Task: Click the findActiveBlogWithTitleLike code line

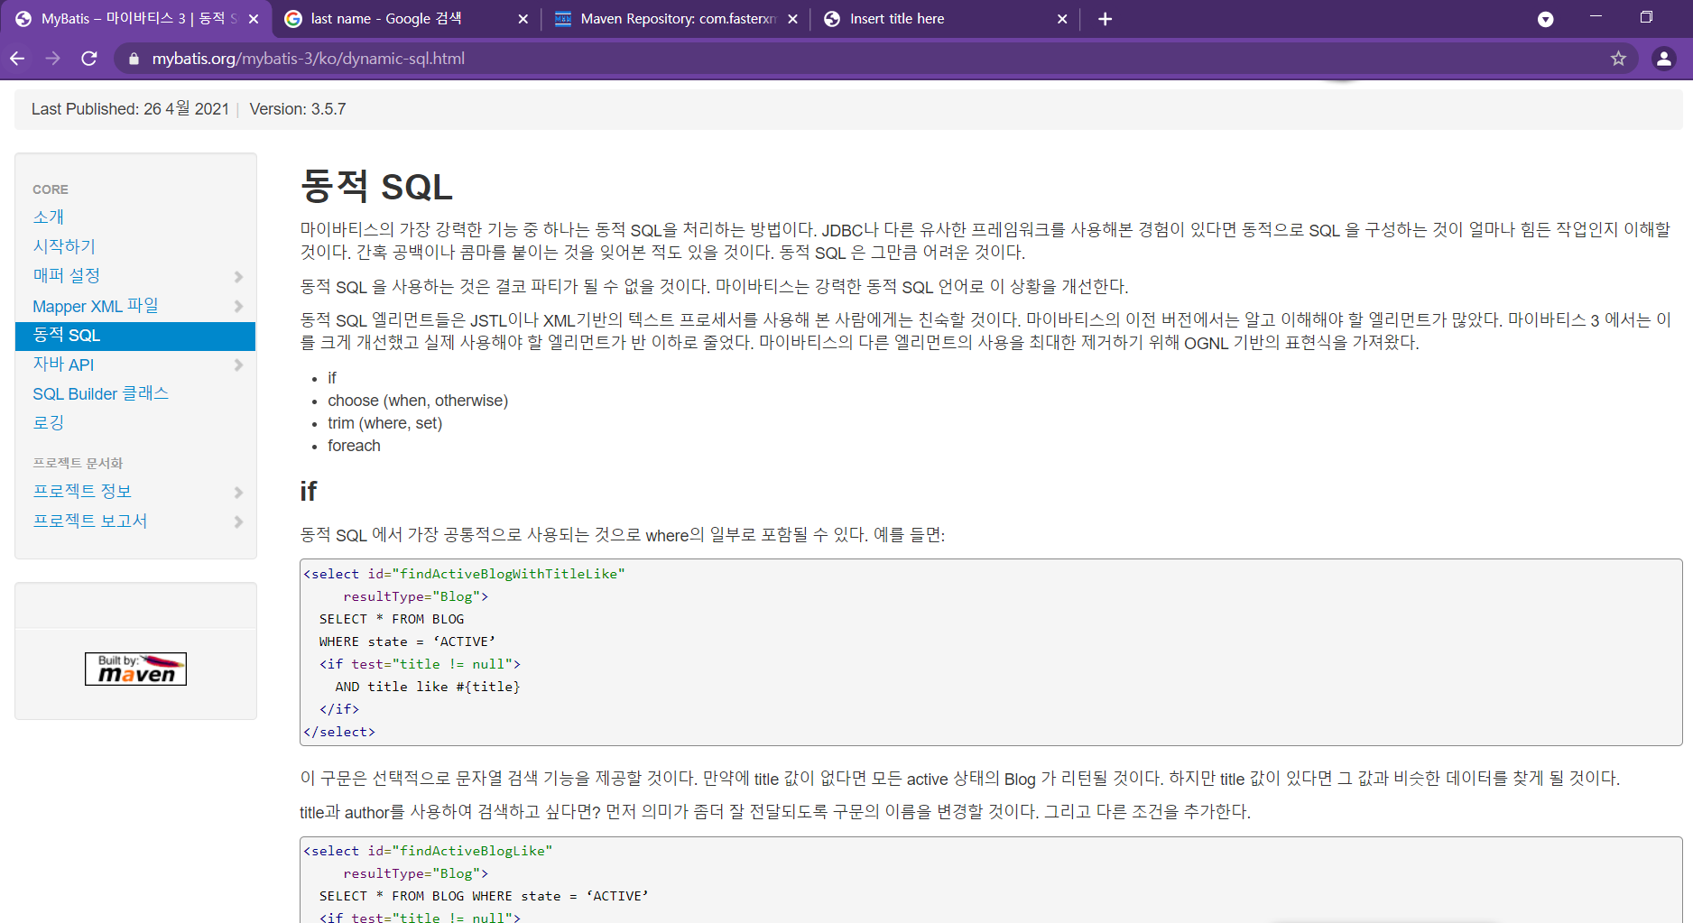Action: point(465,574)
